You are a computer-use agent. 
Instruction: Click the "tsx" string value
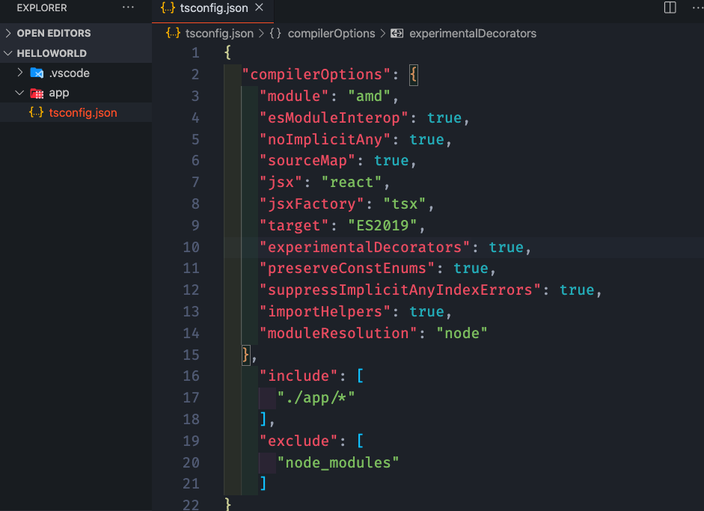click(x=405, y=204)
